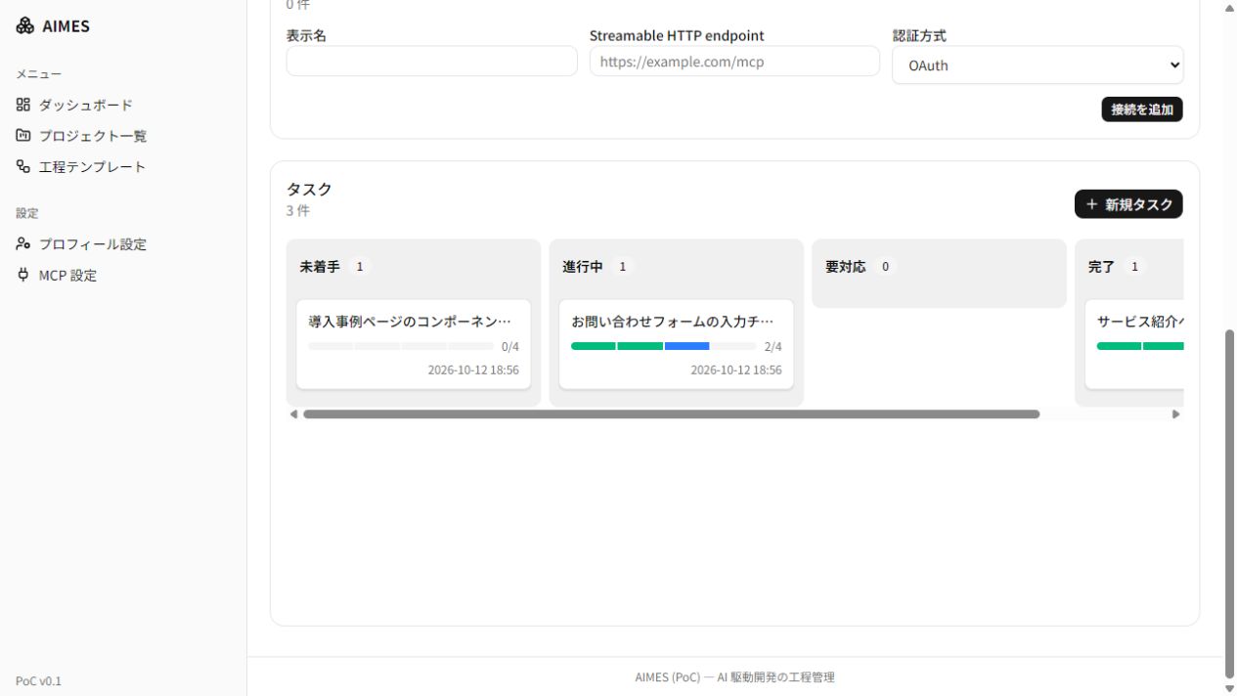The height and width of the screenshot is (696, 1237).
Task: Click the process template icon
Action: (23, 167)
